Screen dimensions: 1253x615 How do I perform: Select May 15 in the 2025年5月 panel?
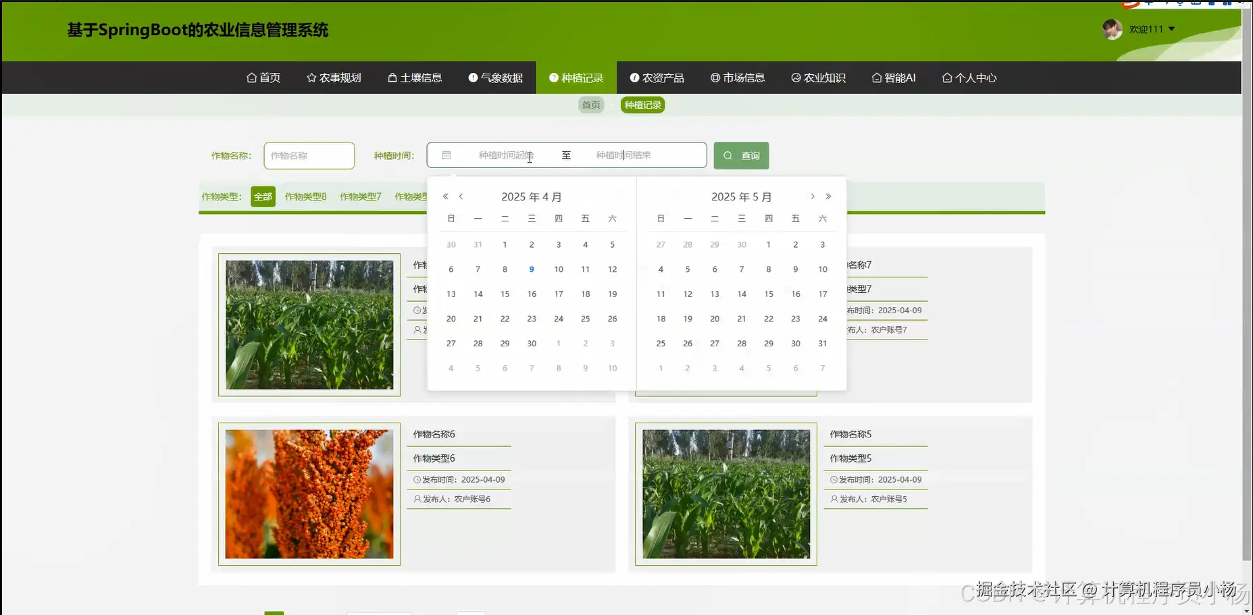769,294
